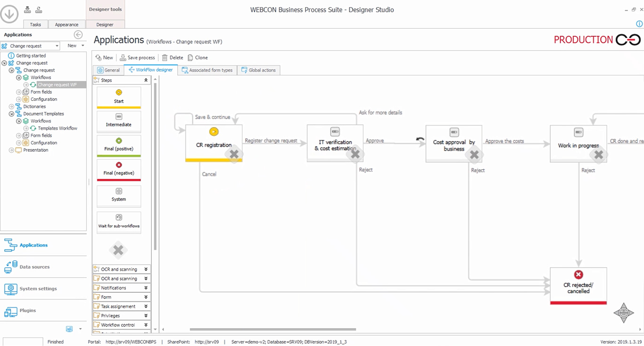Click the horizontal scrollbar under the canvas
This screenshot has height=346, width=644.
coord(272,330)
